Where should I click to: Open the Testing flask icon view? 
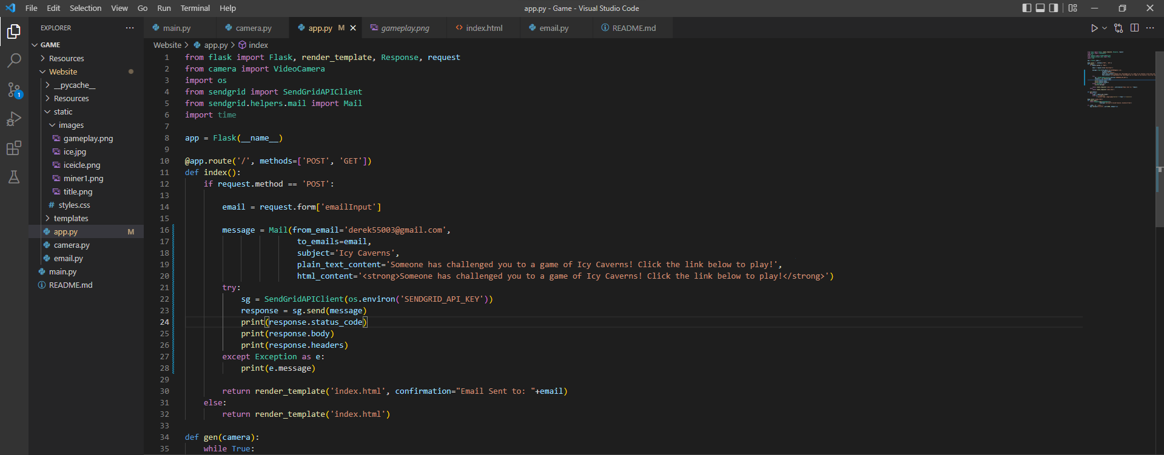click(x=14, y=177)
